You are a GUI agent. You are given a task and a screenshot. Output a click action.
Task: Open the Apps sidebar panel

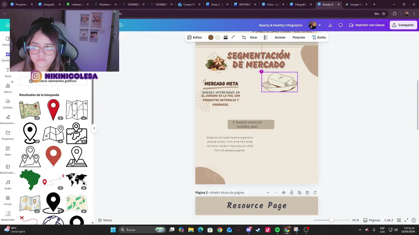8,151
